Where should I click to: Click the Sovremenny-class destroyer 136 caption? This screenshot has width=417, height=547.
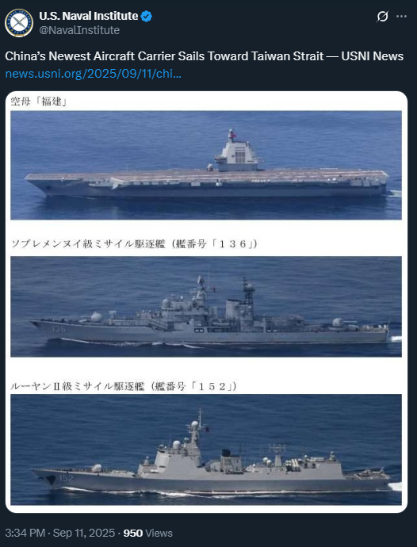coord(134,244)
